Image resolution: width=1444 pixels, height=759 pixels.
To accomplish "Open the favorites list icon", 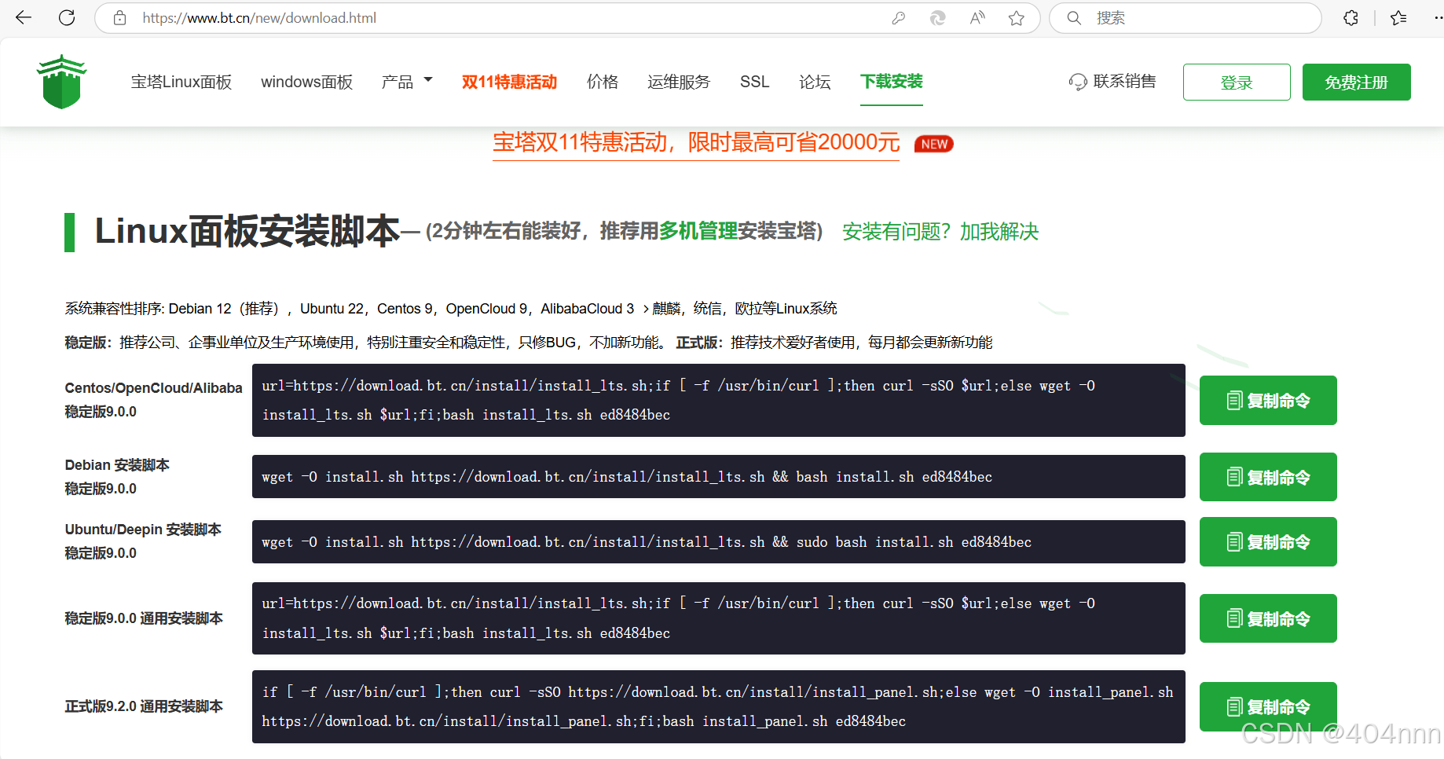I will [1398, 18].
